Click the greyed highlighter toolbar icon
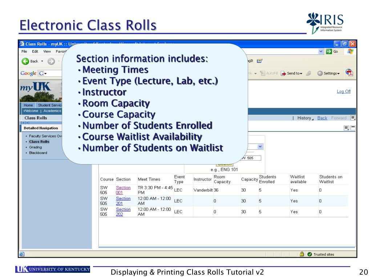 (308, 73)
